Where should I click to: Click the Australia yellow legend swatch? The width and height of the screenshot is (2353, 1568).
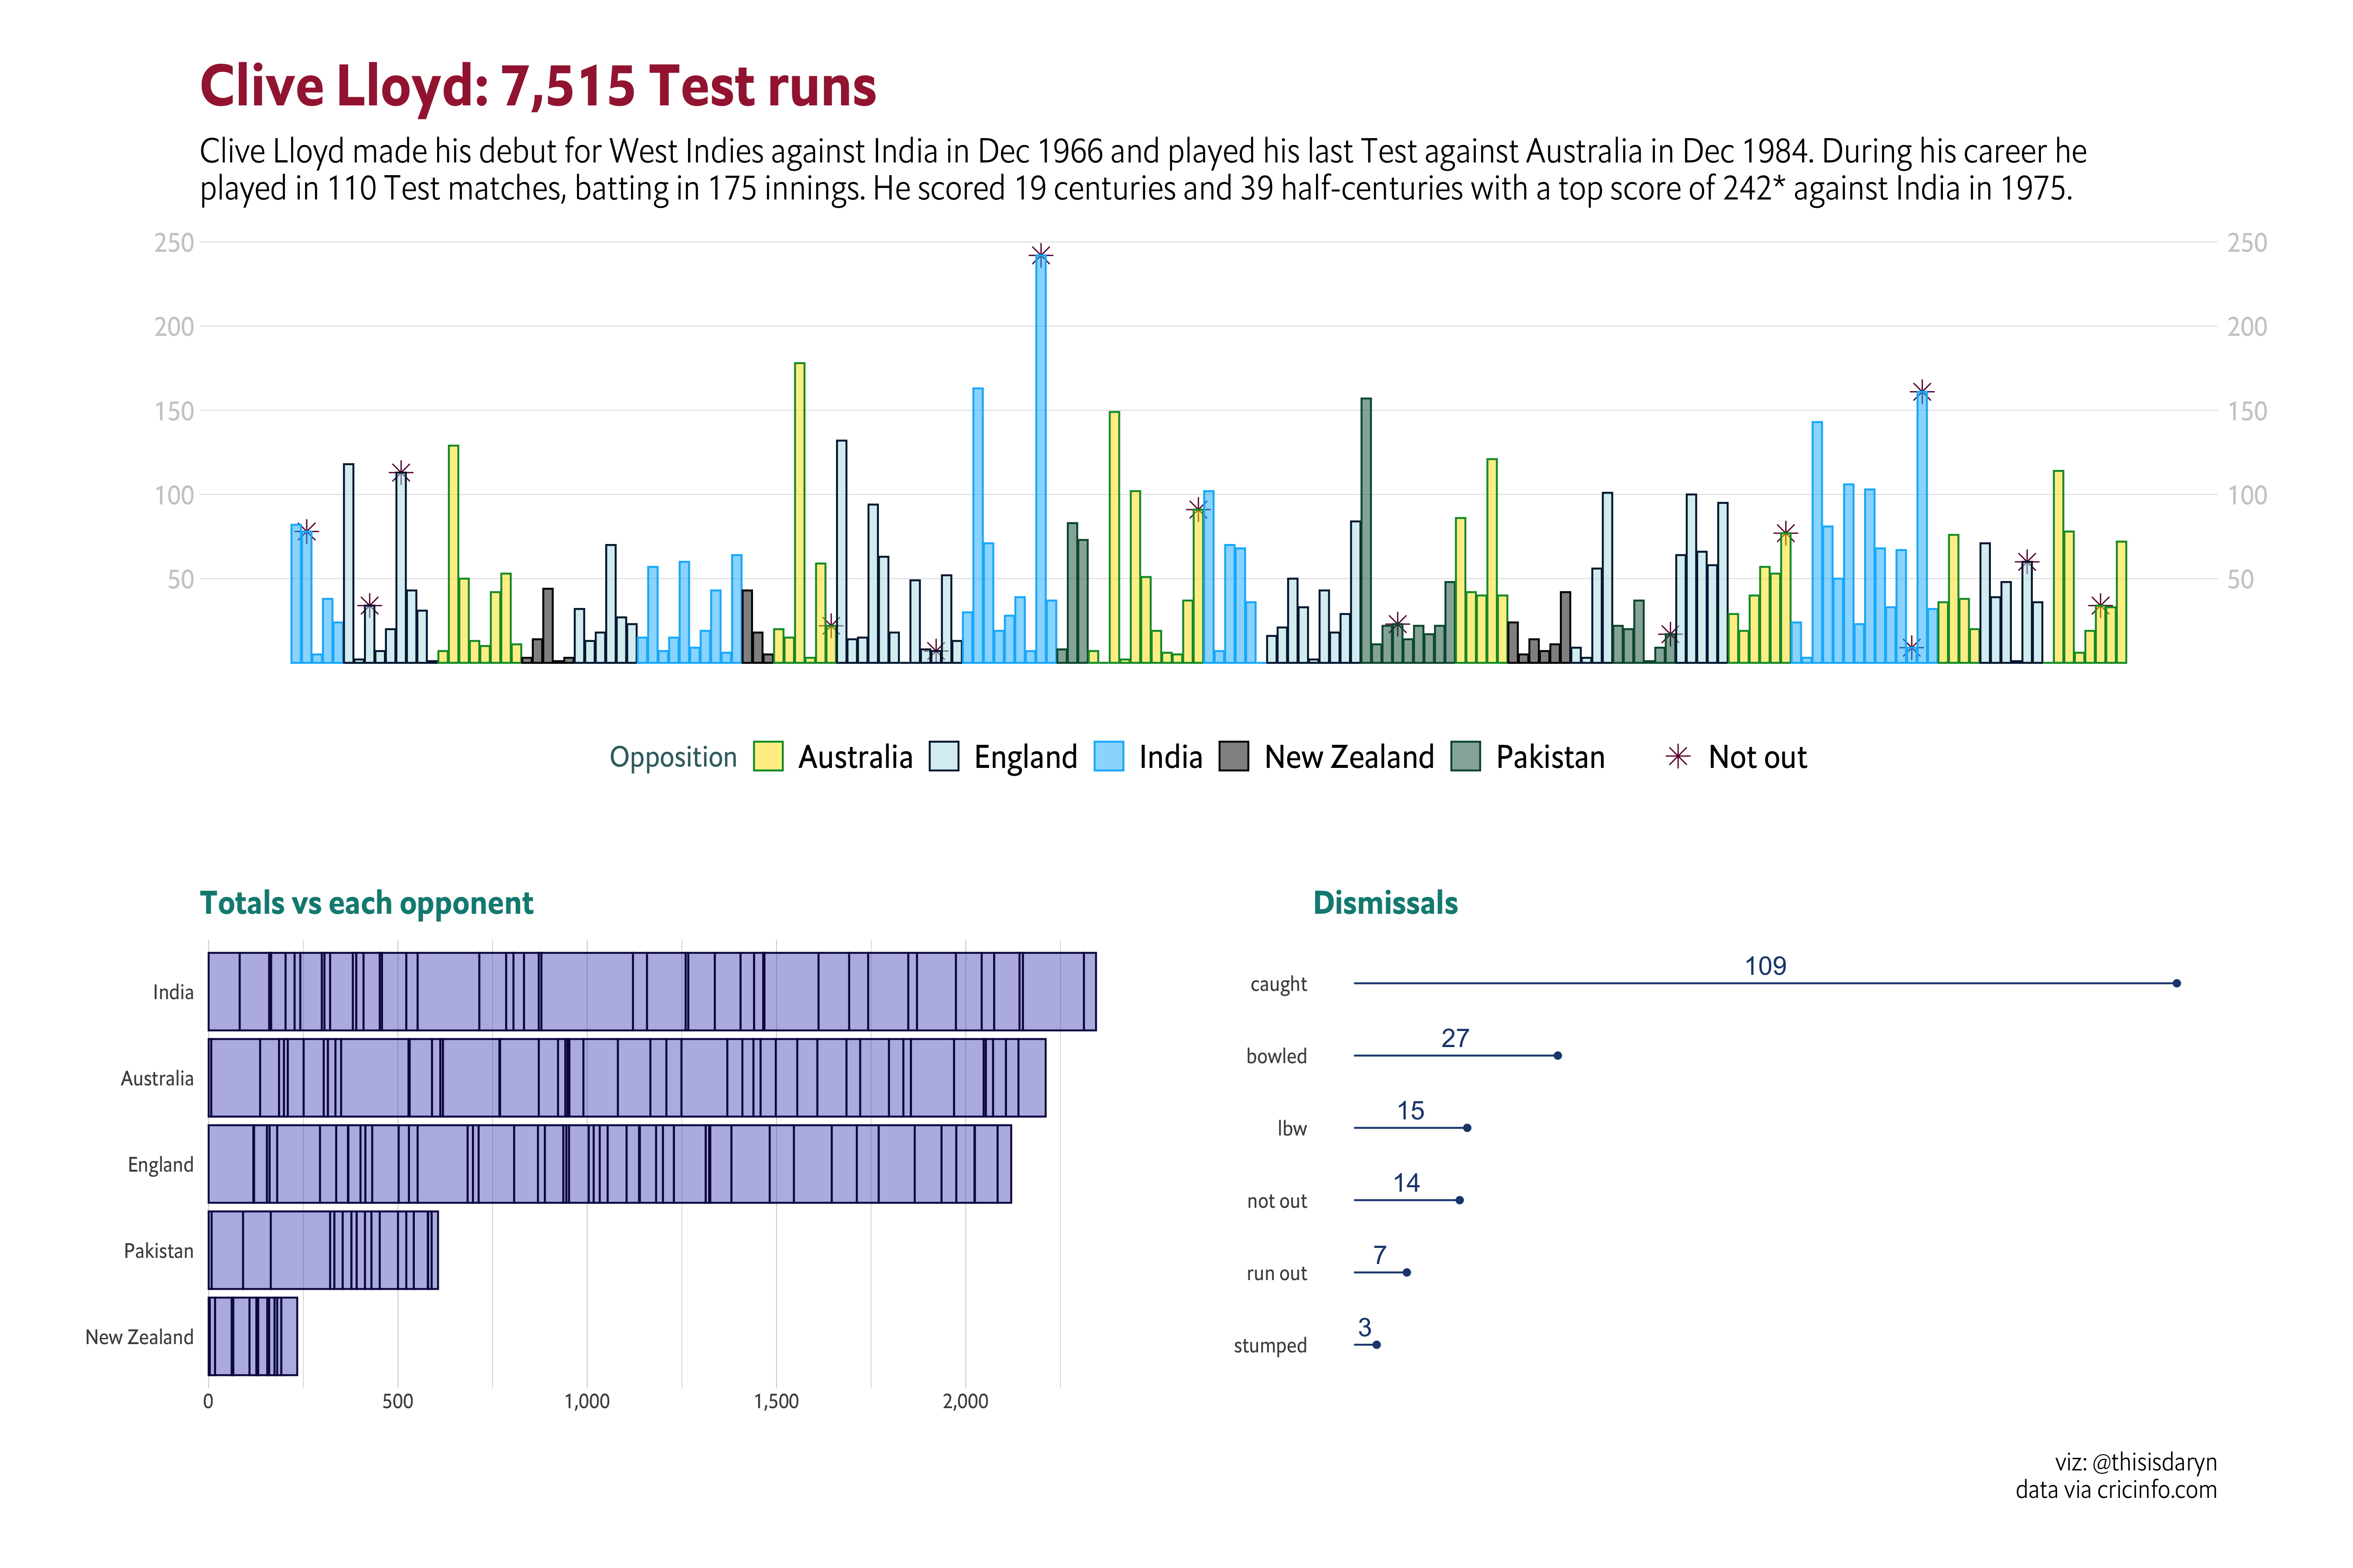(x=767, y=757)
